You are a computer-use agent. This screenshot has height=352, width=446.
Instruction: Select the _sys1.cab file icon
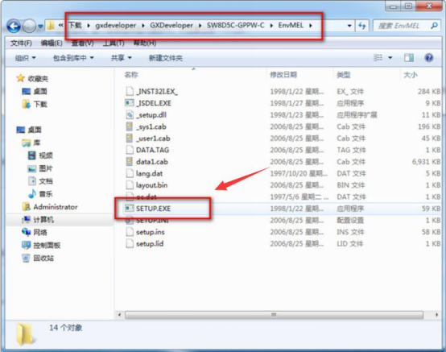click(130, 126)
